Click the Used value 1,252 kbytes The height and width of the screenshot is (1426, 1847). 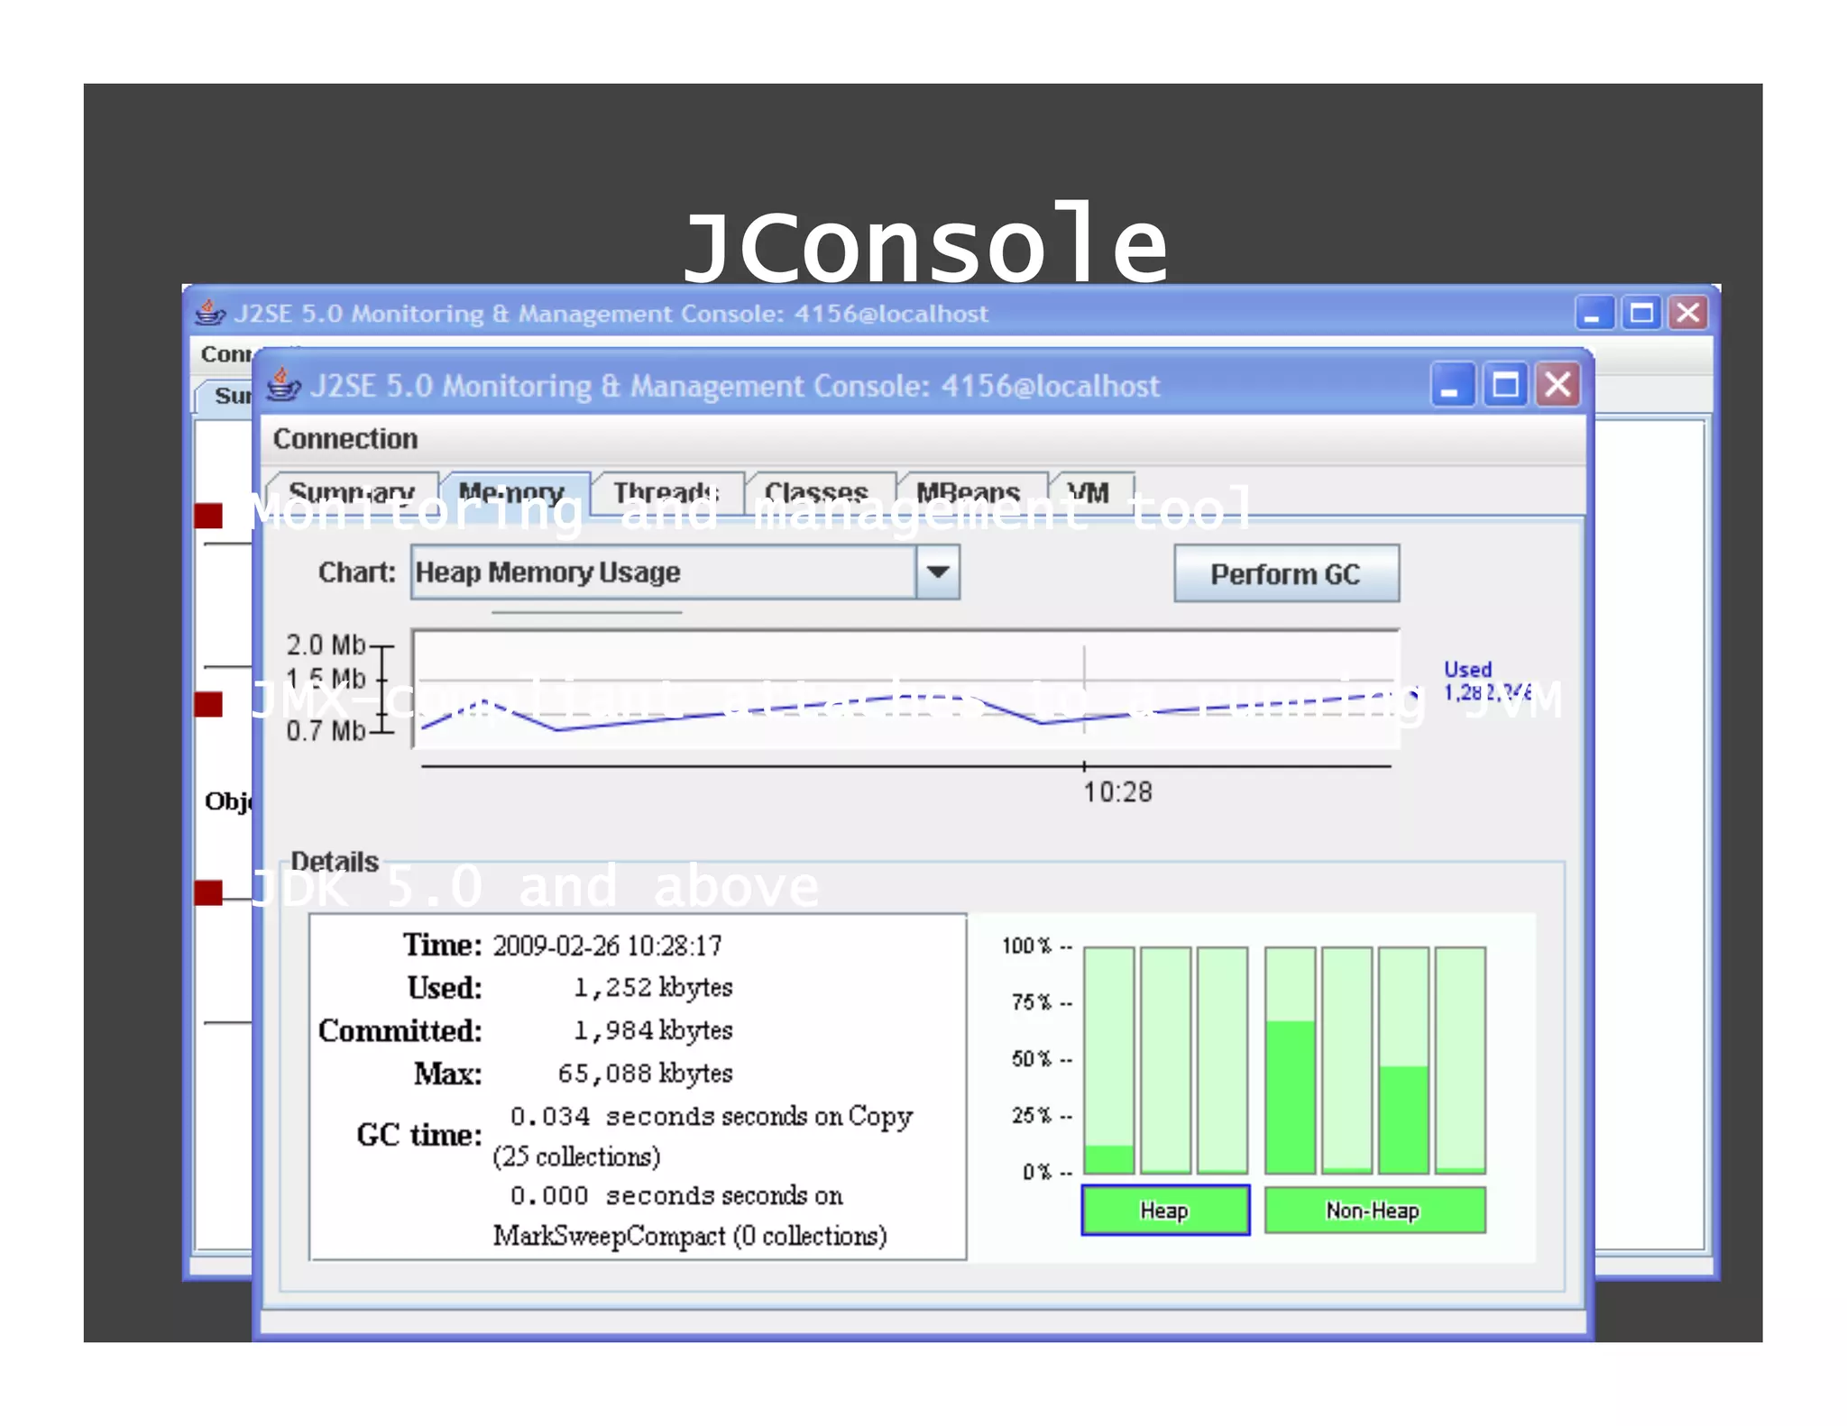point(653,988)
